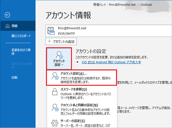Open the 情報 tab in sidebar
This screenshot has height=128, width=172.
pos(18,26)
